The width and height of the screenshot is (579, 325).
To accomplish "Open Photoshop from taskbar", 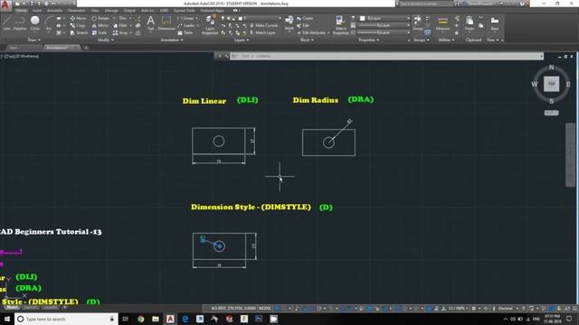I will pyautogui.click(x=259, y=319).
